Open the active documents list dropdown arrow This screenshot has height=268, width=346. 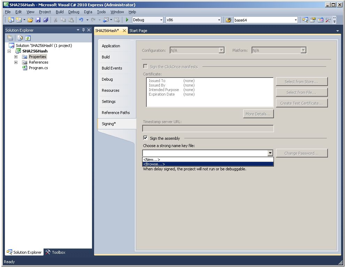(337, 31)
